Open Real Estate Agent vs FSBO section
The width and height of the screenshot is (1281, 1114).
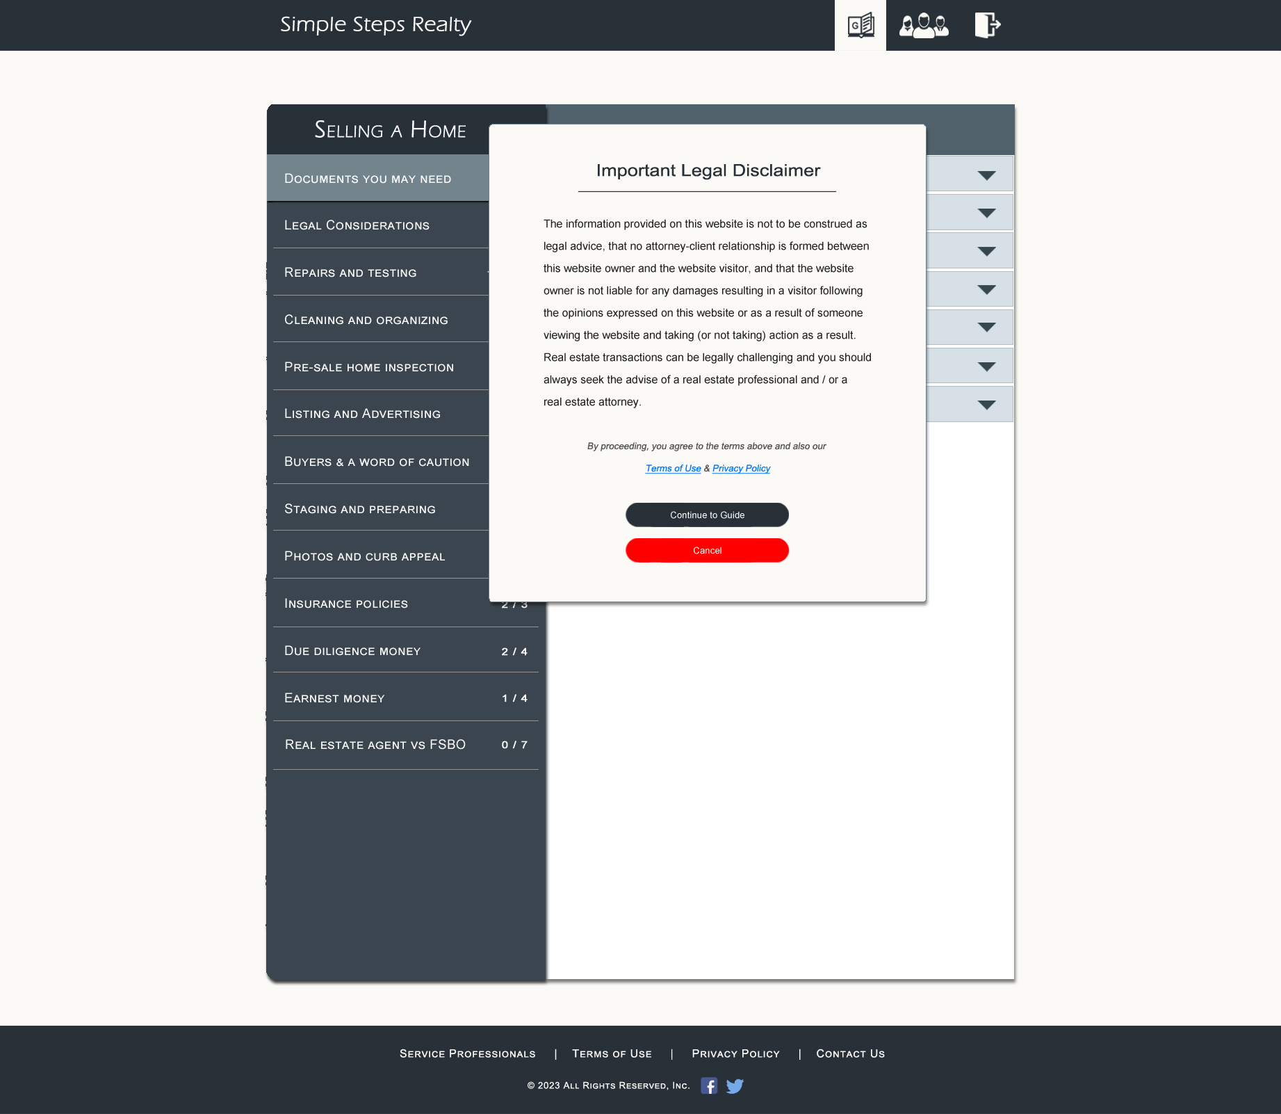point(375,745)
